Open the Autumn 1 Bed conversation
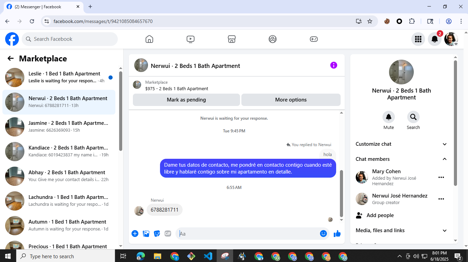468x262 pixels. click(x=59, y=226)
